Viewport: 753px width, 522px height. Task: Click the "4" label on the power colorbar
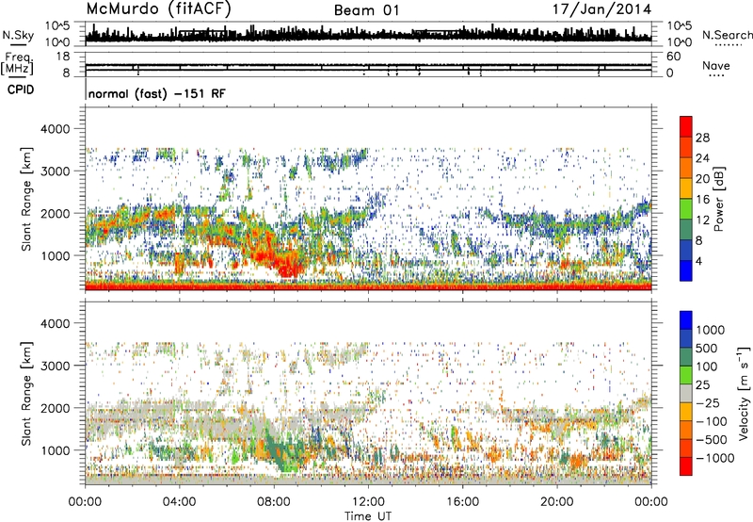[698, 261]
